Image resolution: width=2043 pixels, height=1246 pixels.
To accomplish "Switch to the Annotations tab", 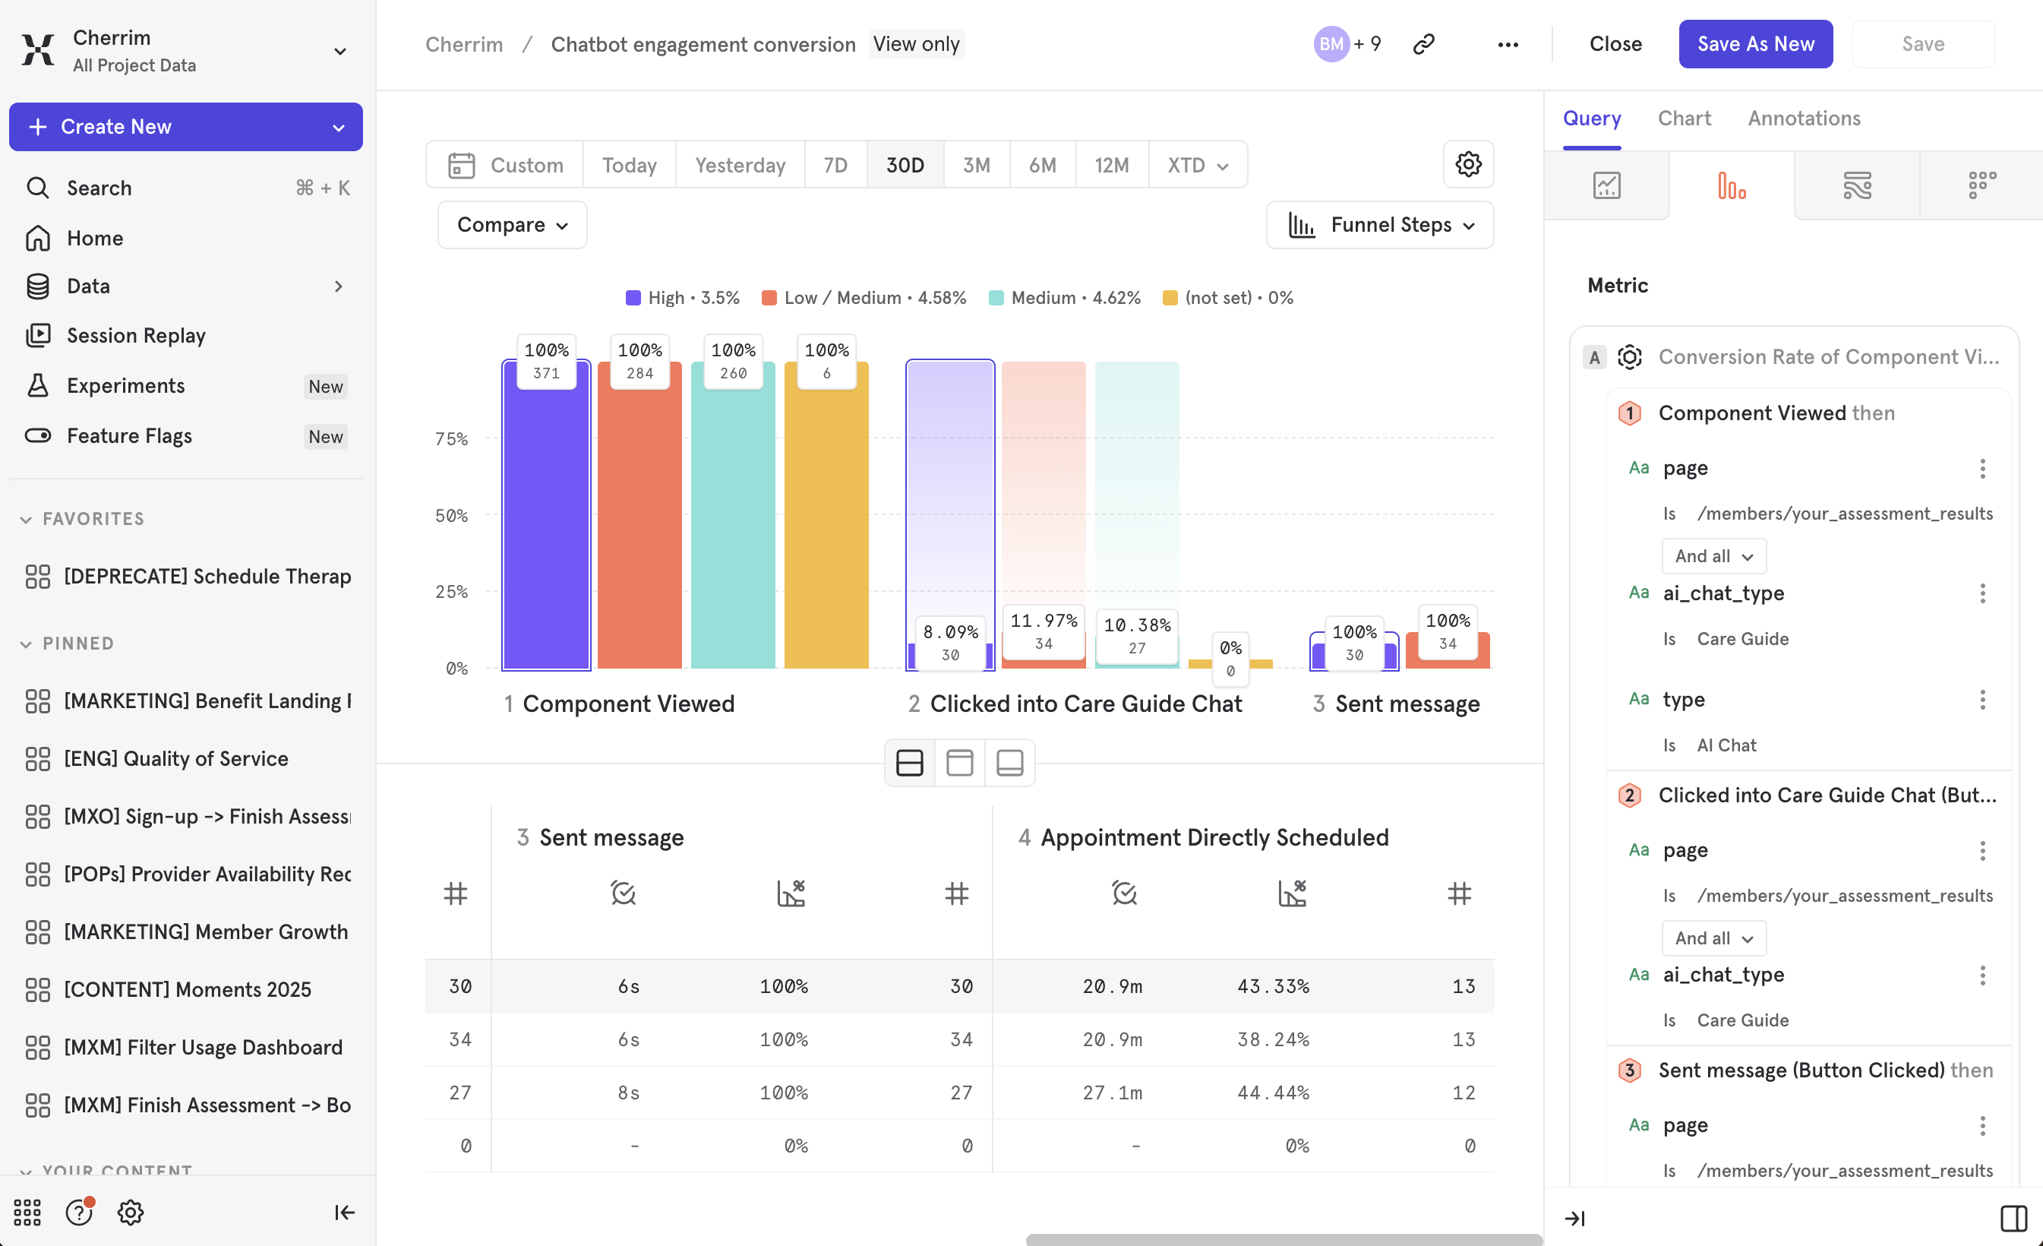I will point(1805,118).
